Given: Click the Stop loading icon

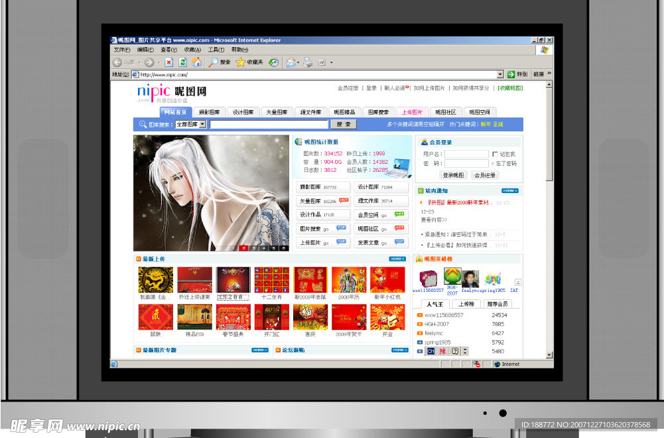Looking at the screenshot, I should pos(169,62).
